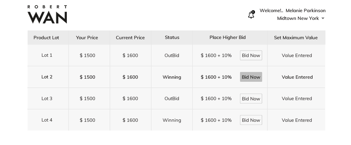Click the Product Lot column header
This screenshot has height=145, width=351.
tap(46, 38)
